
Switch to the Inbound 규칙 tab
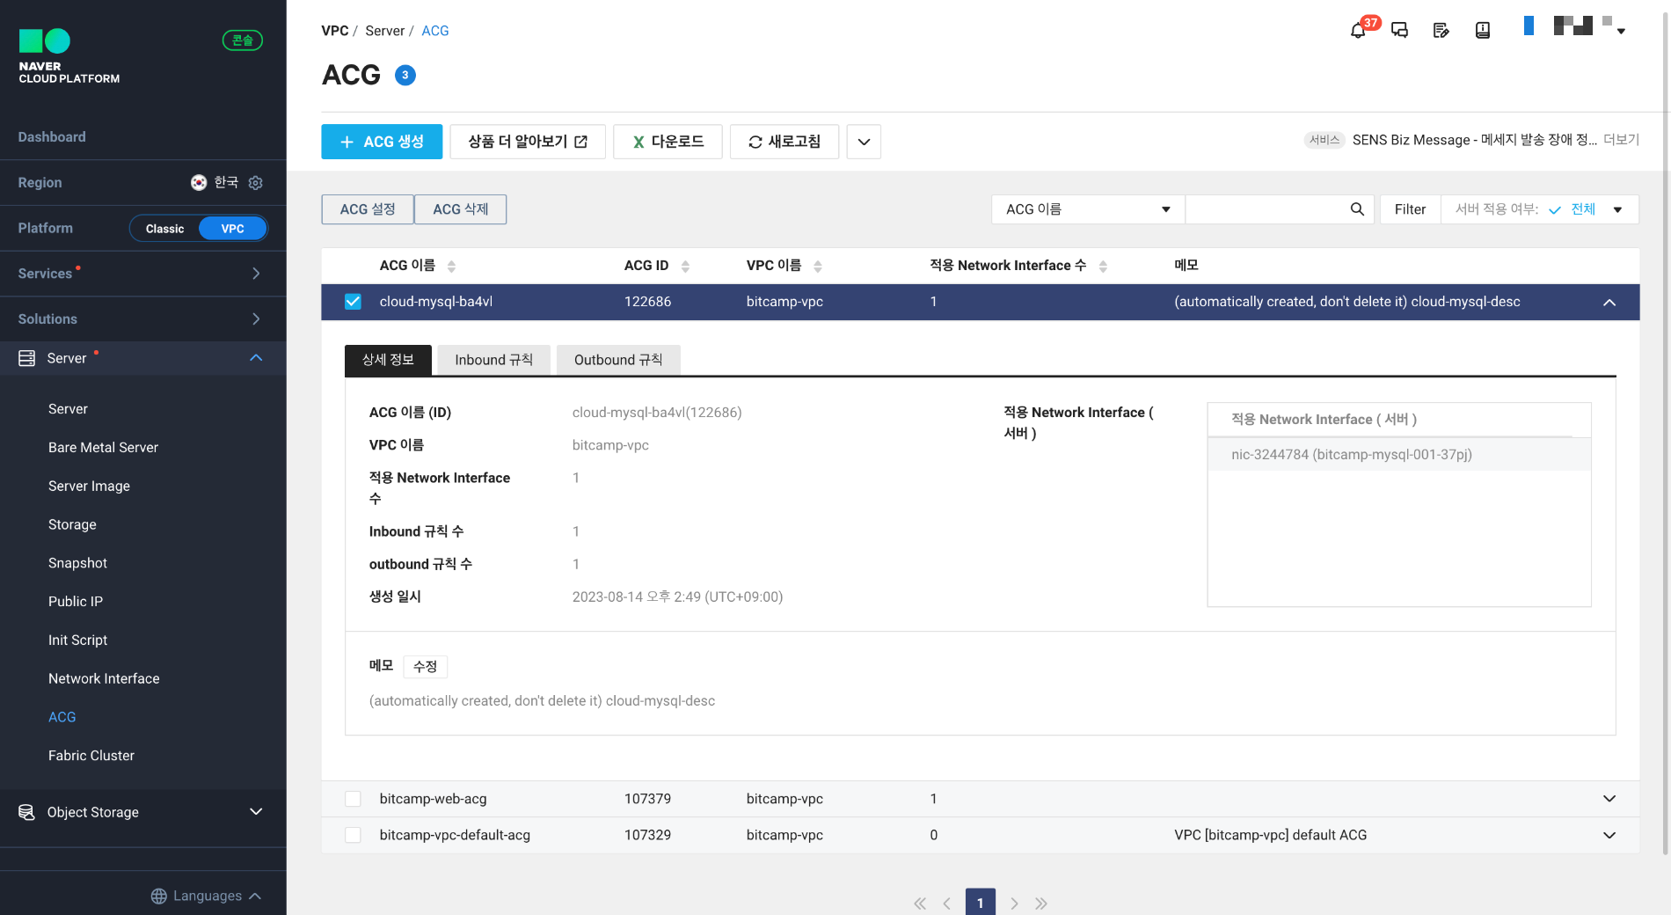[x=493, y=360]
